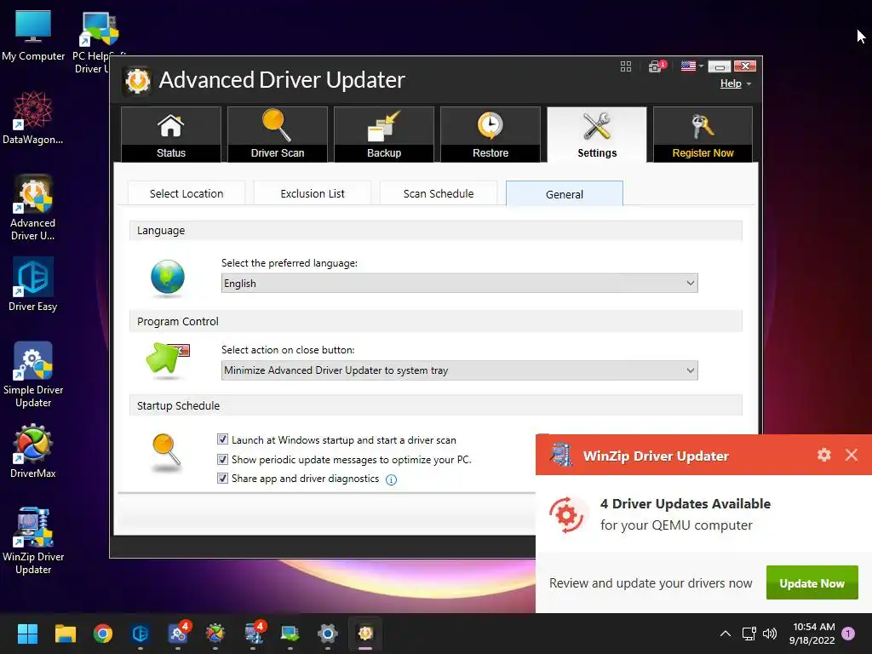Screen dimensions: 872x654
Task: Open DriverMax desktop shortcut
Action: [33, 451]
